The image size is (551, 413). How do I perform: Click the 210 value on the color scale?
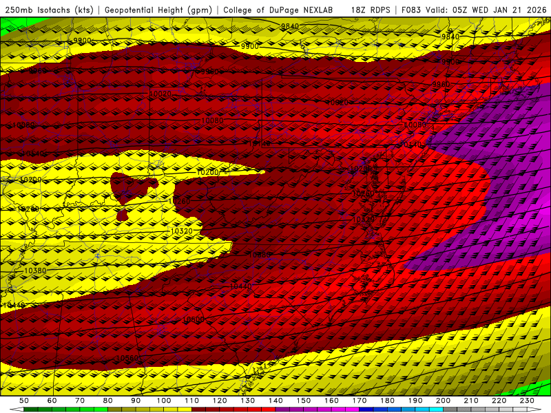point(471,401)
